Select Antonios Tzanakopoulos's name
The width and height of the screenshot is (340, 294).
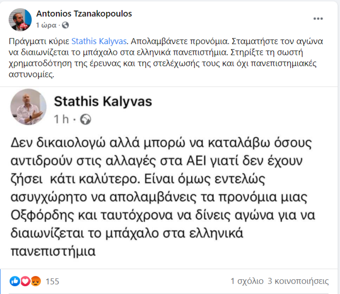(84, 13)
